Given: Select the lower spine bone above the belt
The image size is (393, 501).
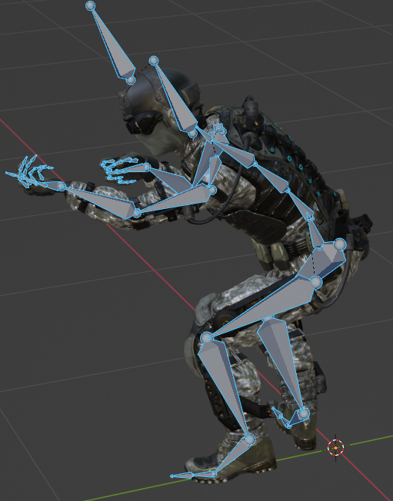Looking at the screenshot, I should click(301, 204).
